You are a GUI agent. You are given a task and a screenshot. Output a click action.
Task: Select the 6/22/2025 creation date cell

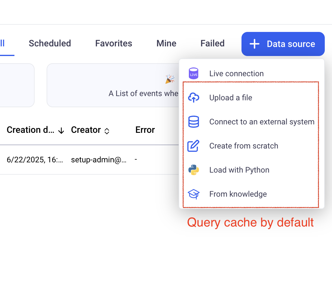(x=35, y=160)
